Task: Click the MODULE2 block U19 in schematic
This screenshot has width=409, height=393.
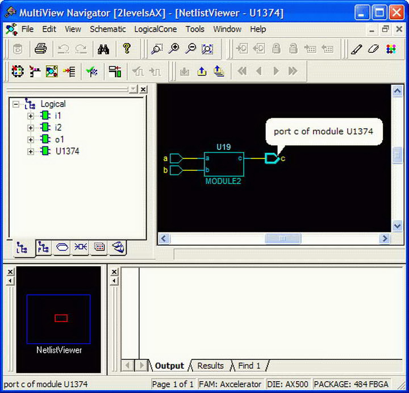Action: click(224, 164)
